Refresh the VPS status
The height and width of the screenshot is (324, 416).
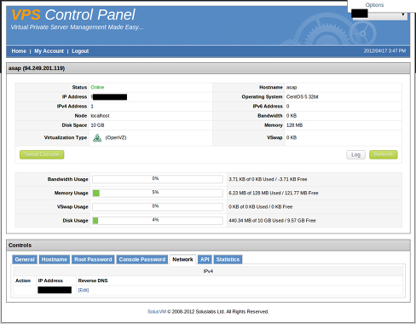[x=384, y=154]
